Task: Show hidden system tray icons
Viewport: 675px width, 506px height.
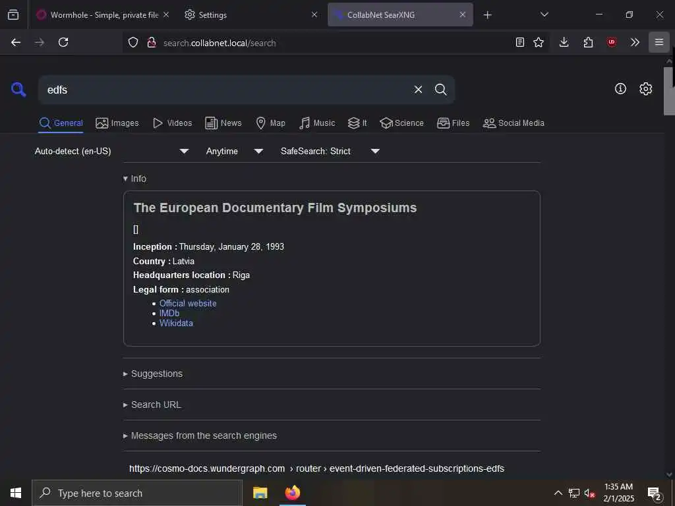Action: 558,493
